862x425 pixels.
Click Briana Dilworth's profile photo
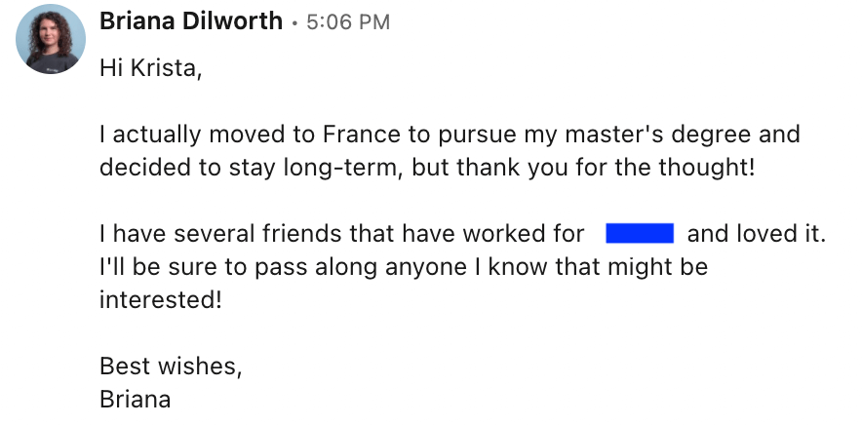point(50,39)
